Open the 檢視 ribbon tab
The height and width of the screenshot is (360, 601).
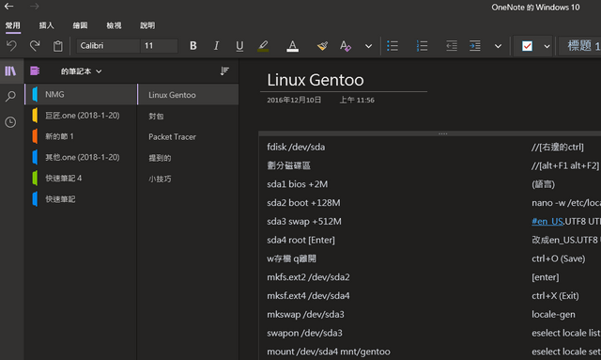coord(114,25)
